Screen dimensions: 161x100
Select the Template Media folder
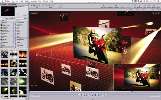click(x=20, y=44)
